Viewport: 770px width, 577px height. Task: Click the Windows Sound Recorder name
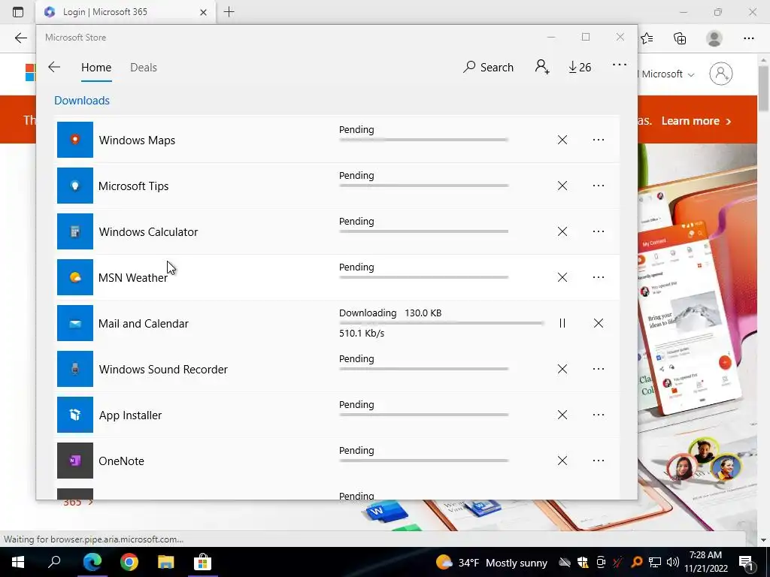[163, 370]
